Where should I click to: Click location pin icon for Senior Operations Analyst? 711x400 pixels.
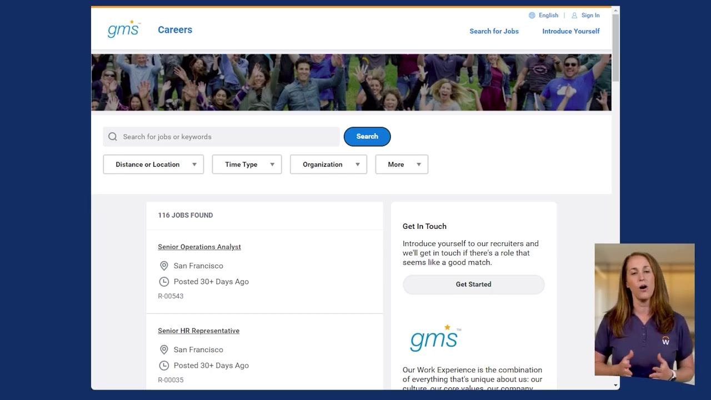pyautogui.click(x=164, y=266)
